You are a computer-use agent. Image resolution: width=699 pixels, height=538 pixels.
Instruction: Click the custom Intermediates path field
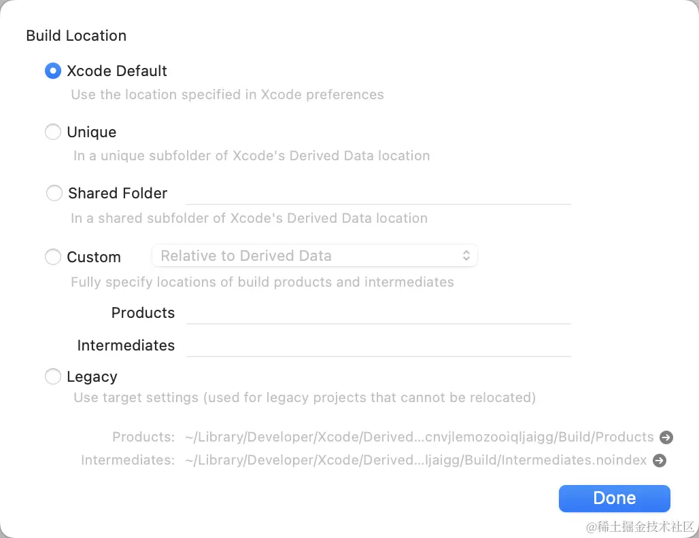(x=378, y=346)
